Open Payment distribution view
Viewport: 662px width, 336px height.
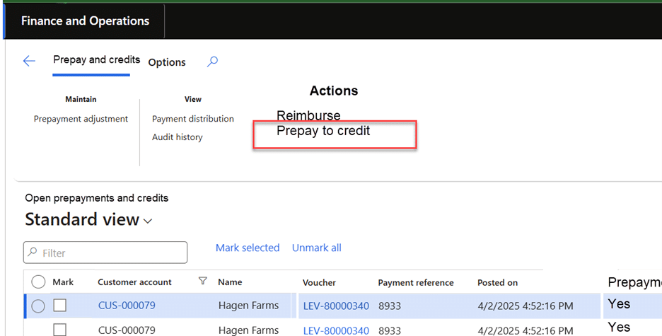193,119
